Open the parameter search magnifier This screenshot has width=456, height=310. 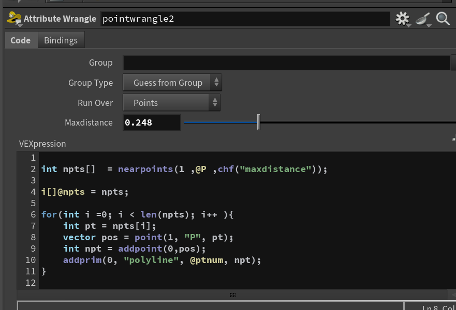(443, 19)
